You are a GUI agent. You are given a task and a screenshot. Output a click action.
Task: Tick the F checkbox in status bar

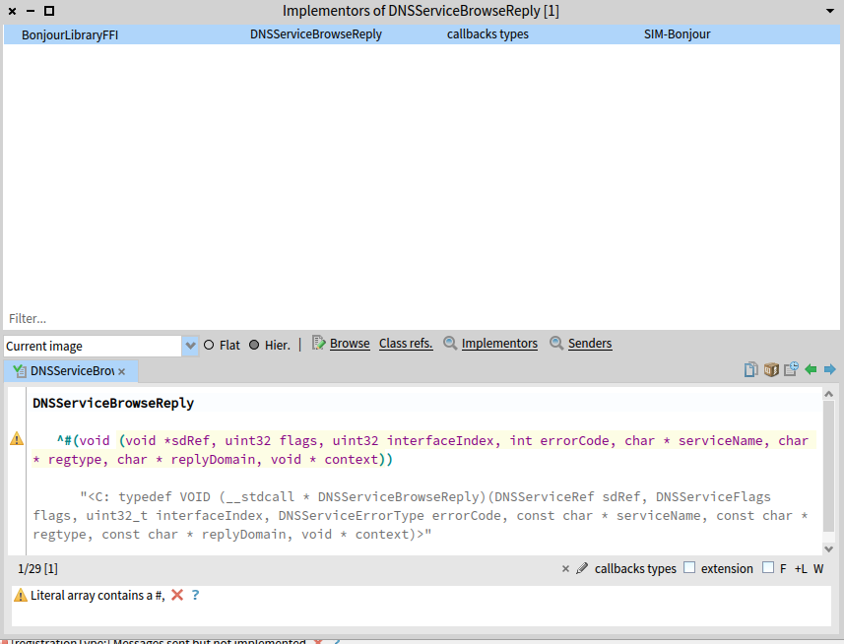[x=768, y=568]
